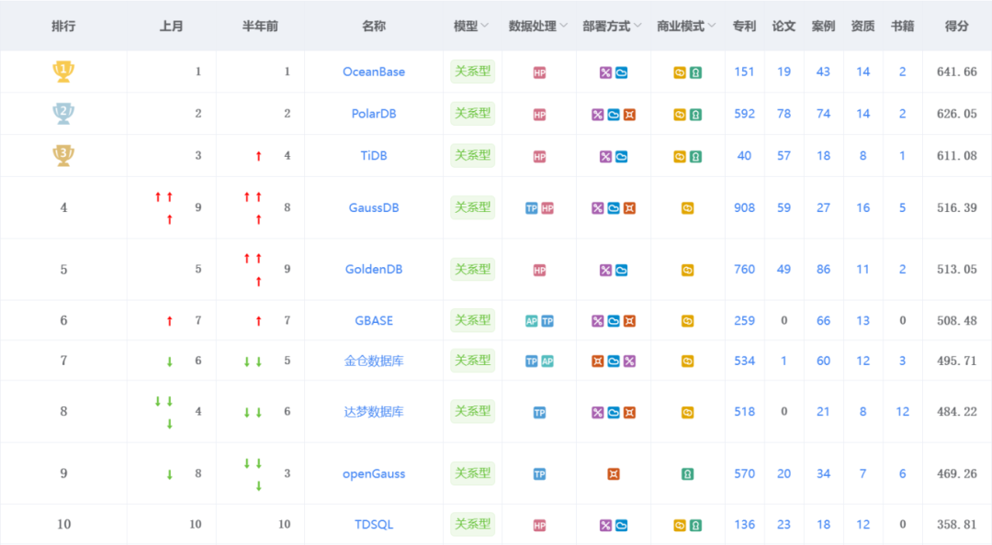Click the HP icon in OceanBase row

pyautogui.click(x=539, y=72)
